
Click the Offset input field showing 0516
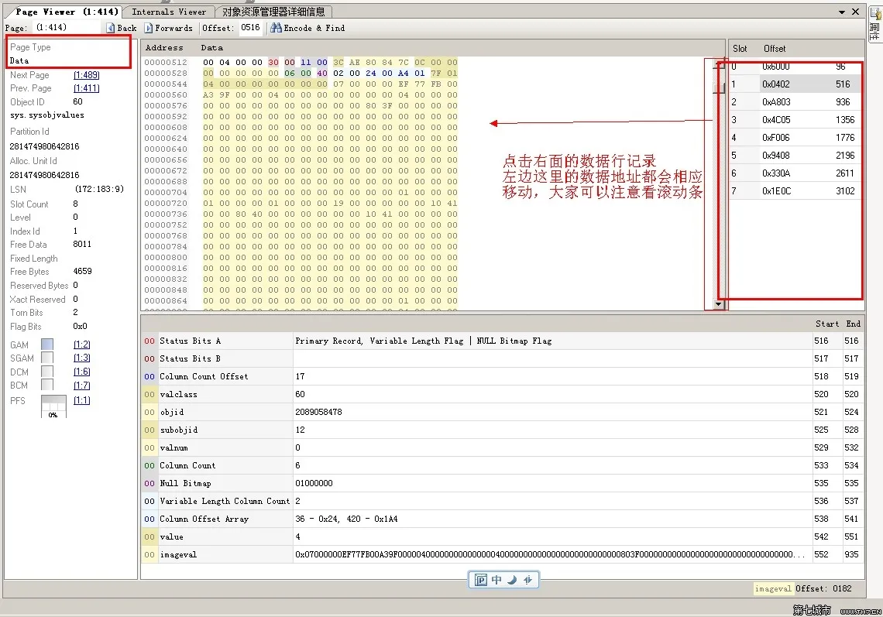251,28
